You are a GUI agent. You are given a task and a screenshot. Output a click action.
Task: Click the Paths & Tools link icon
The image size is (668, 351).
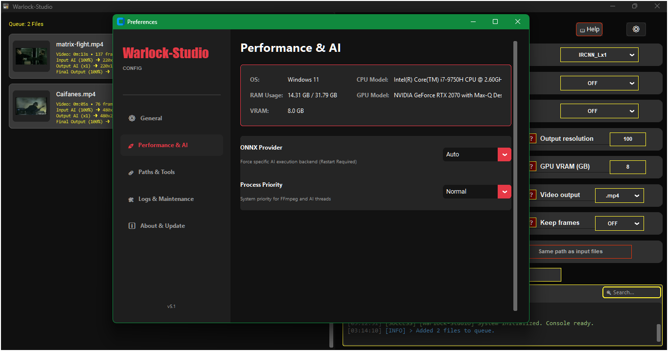click(x=131, y=173)
